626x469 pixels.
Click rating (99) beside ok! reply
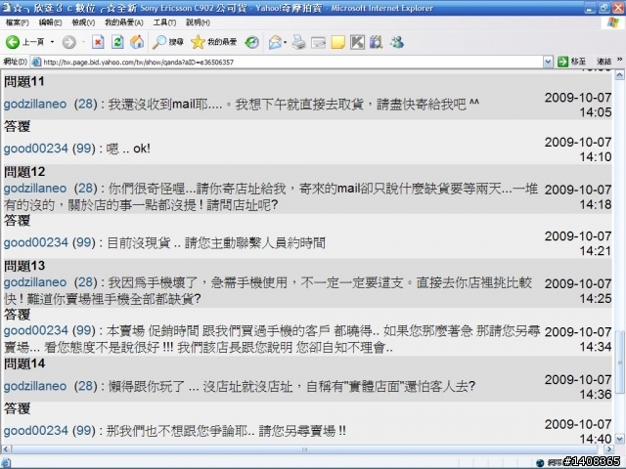pos(84,149)
